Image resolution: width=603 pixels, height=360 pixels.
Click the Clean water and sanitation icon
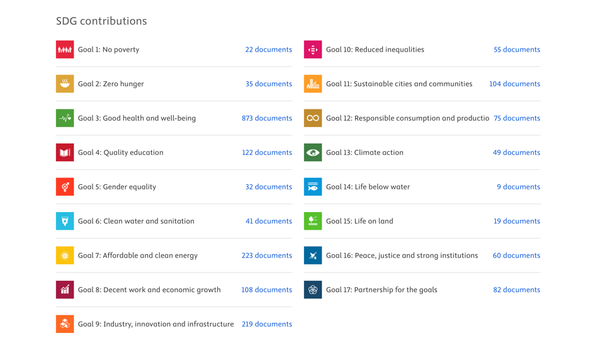coord(65,221)
